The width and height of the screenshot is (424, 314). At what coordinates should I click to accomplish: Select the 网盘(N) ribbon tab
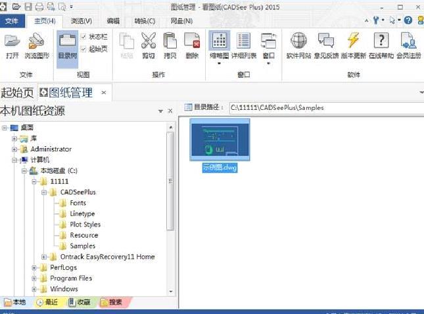[x=181, y=21]
